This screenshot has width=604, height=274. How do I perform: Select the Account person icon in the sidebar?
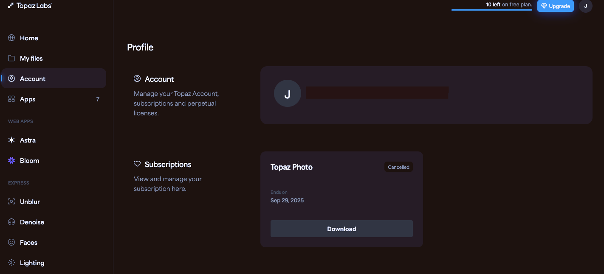click(11, 78)
